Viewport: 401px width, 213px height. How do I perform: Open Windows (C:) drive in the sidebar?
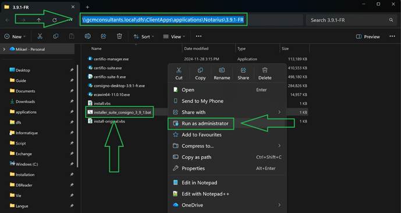point(27,164)
